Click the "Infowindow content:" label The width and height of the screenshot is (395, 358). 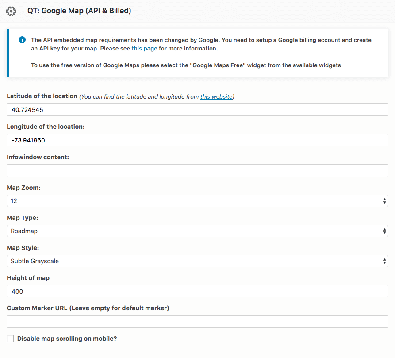(x=38, y=157)
